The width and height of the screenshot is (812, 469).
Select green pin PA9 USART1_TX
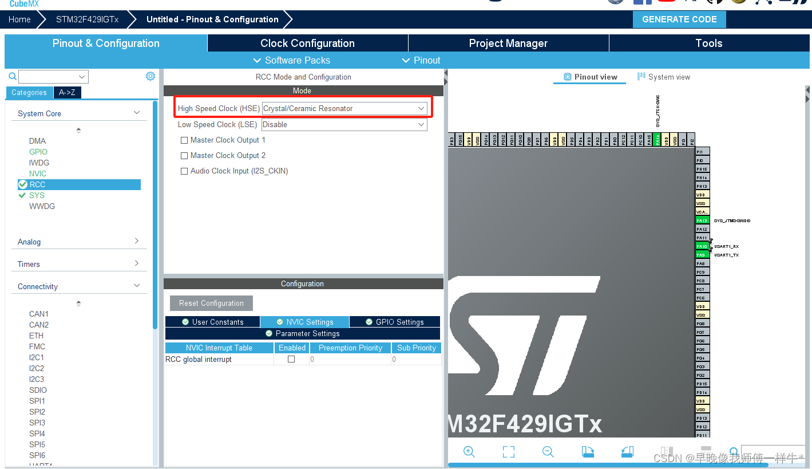click(x=702, y=255)
